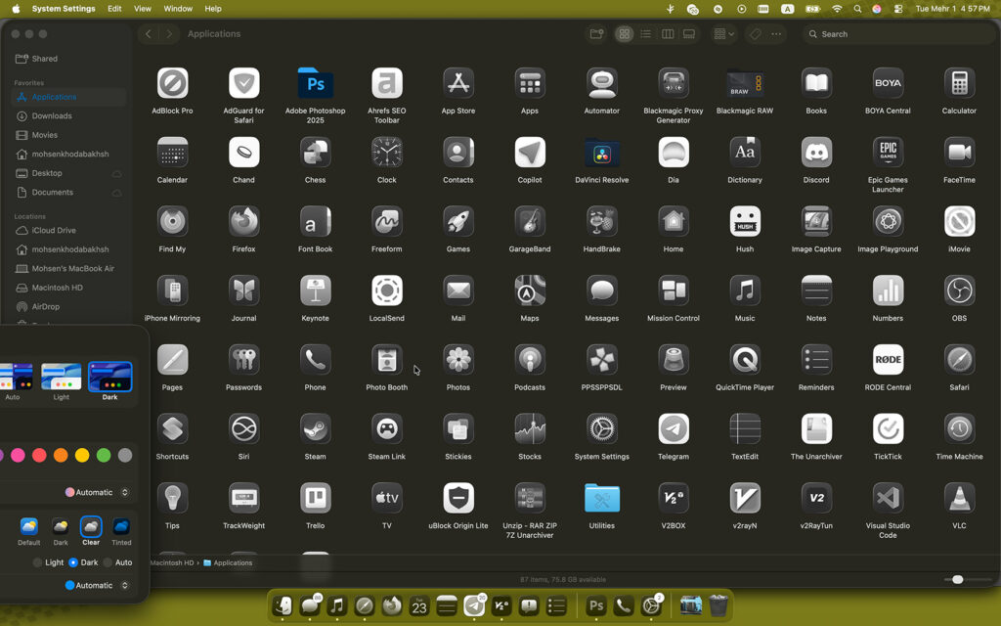The width and height of the screenshot is (1001, 626).
Task: Select the HandBrake app icon
Action: point(601,222)
